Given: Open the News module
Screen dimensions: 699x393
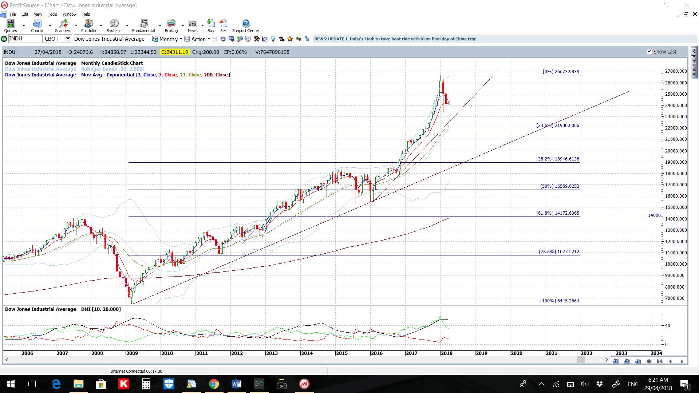Looking at the screenshot, I should click(x=193, y=26).
